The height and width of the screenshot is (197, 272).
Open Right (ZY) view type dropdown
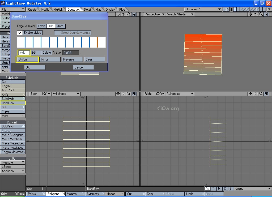coord(154,94)
